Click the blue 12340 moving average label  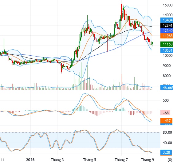coord(167,30)
